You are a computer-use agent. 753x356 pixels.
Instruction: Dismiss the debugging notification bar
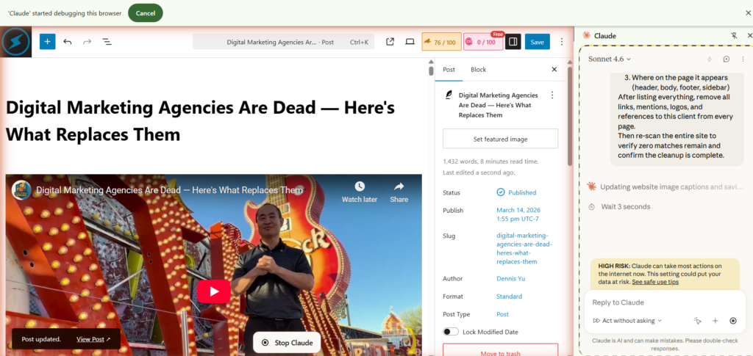748,13
